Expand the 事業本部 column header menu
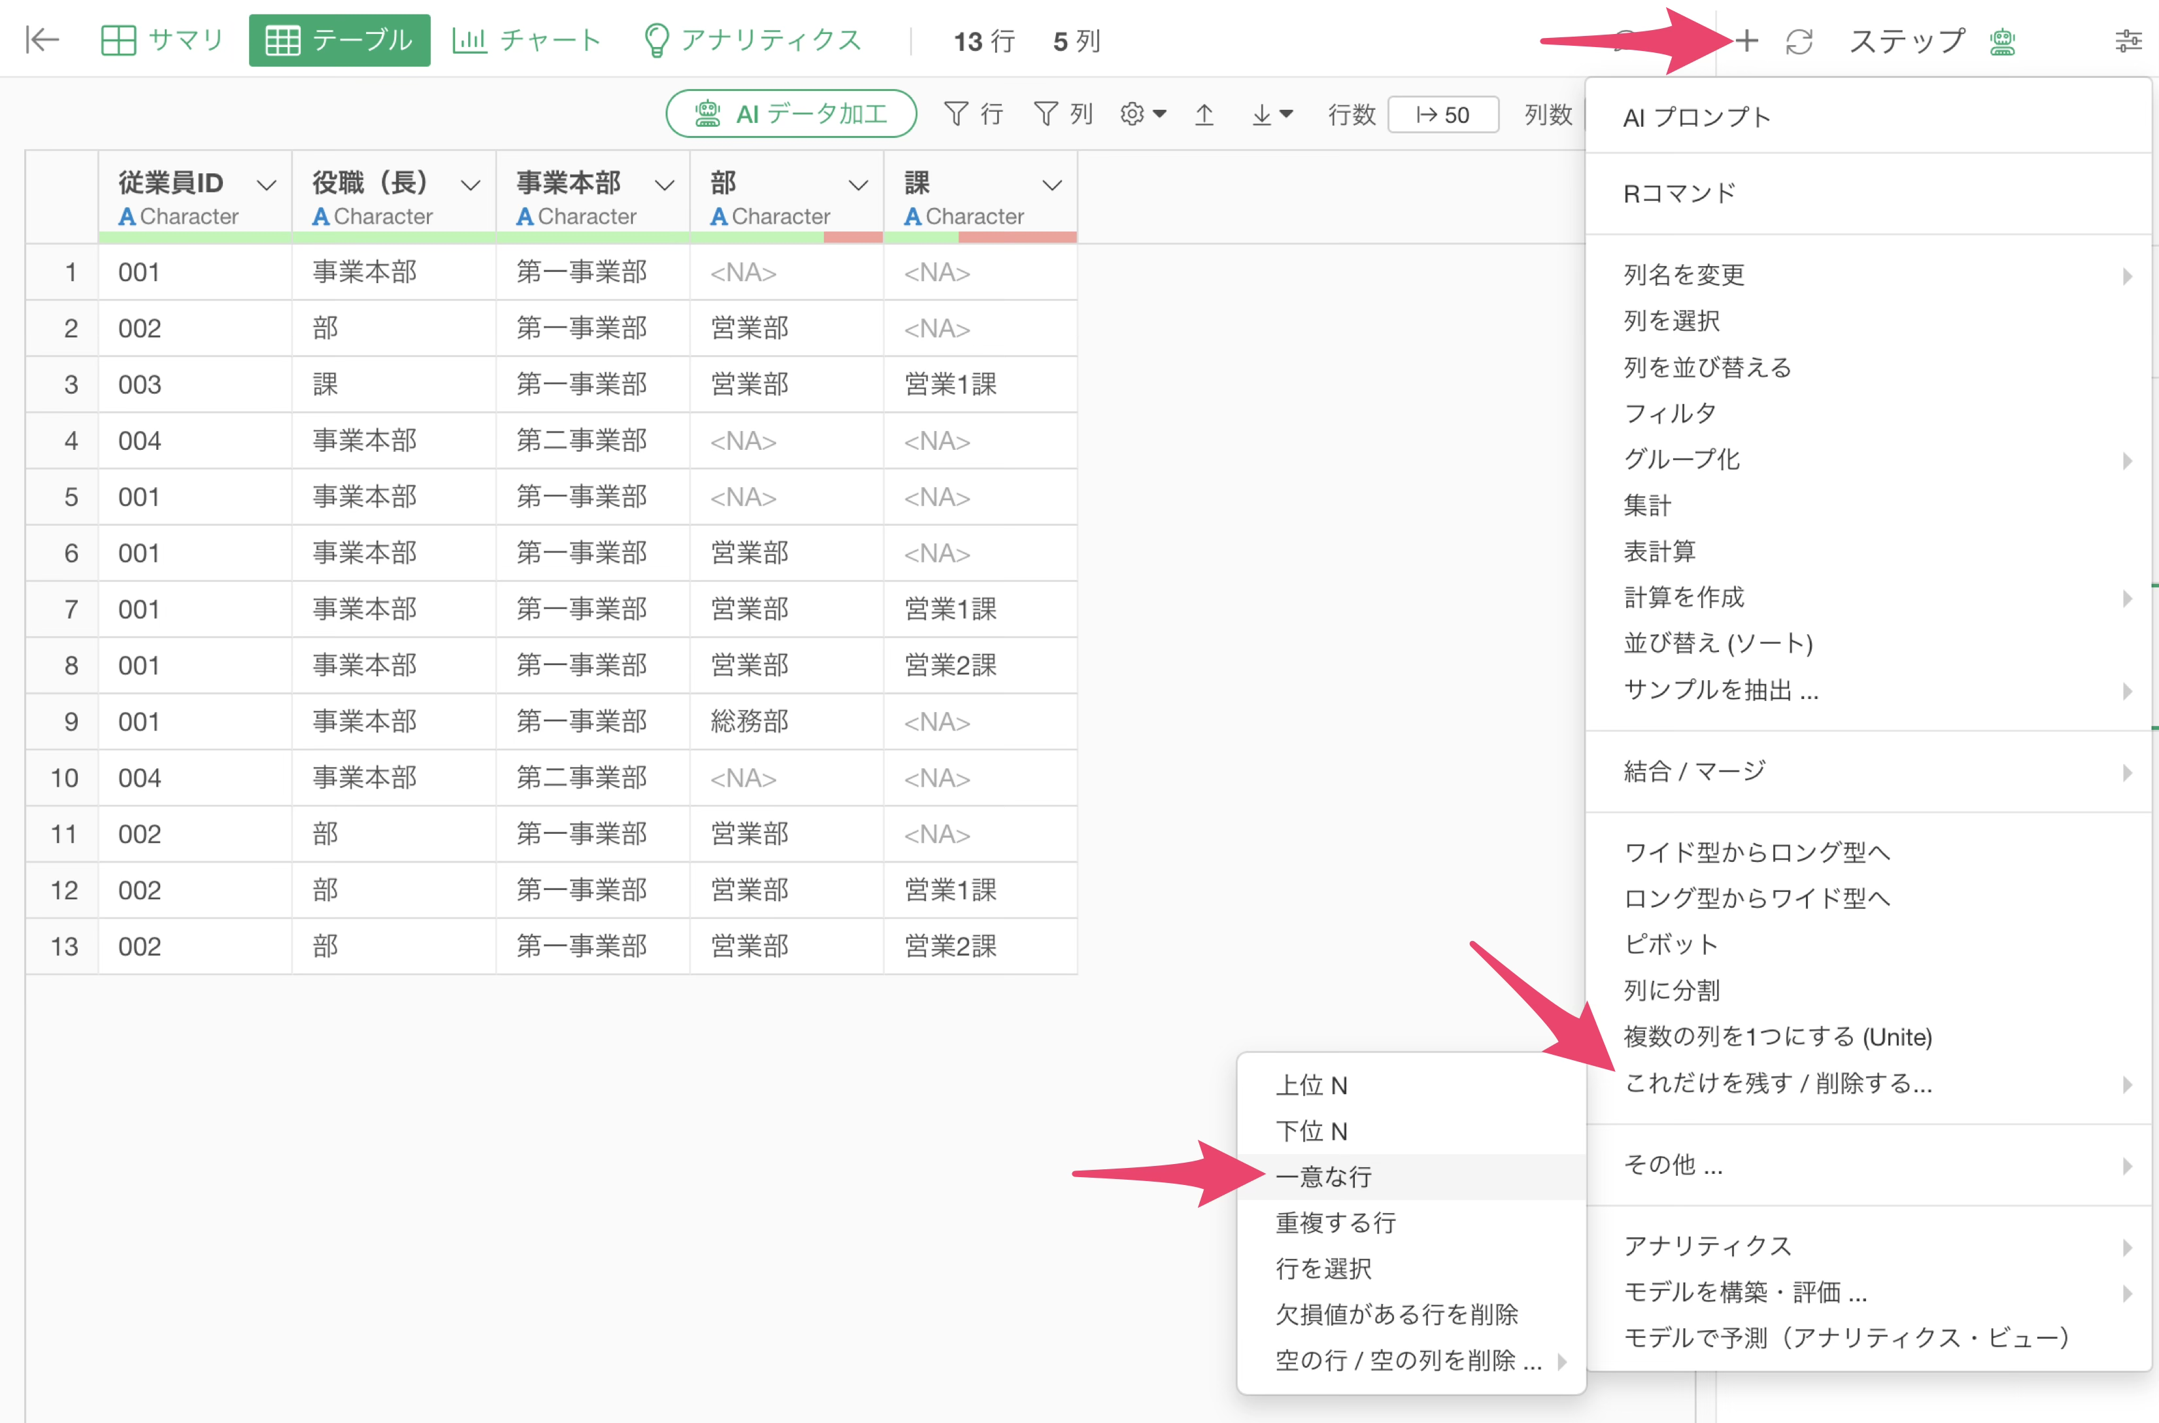Image resolution: width=2159 pixels, height=1423 pixels. 664,185
